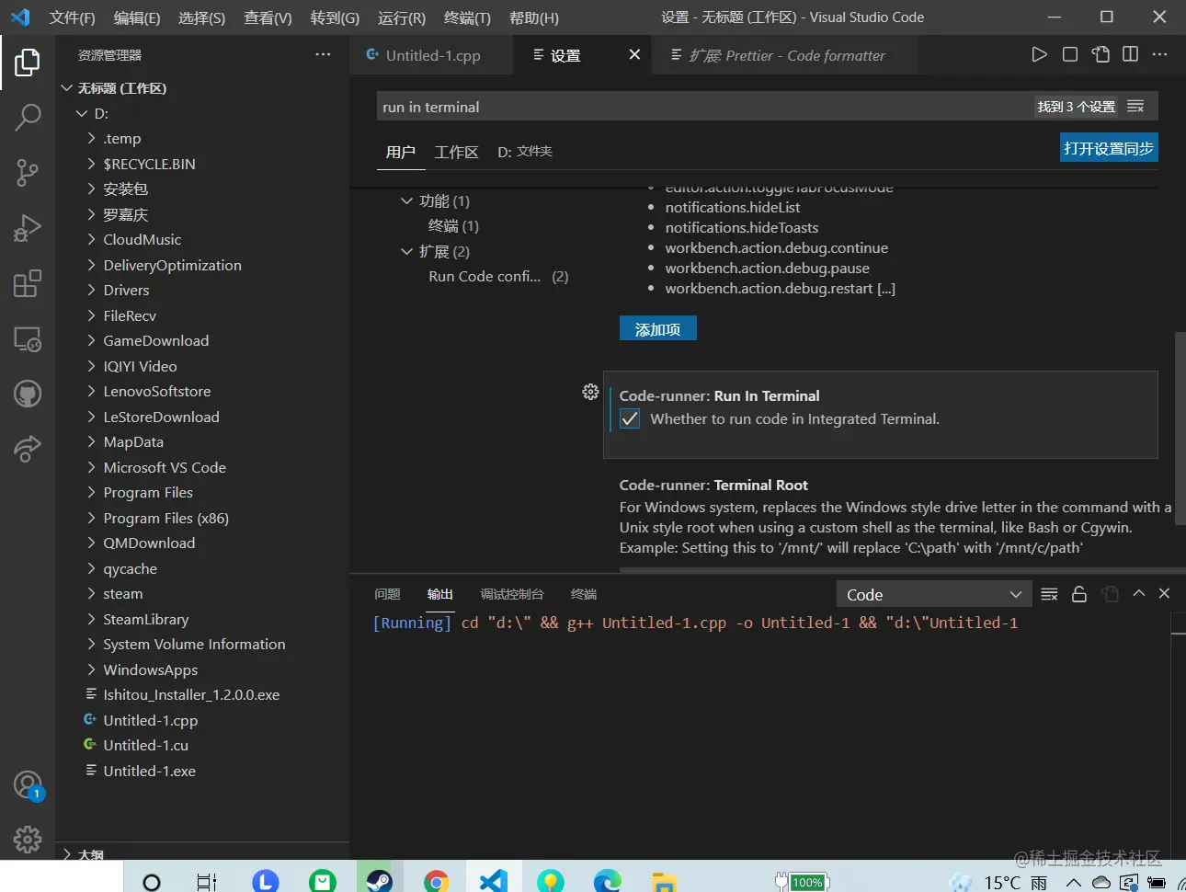Open Google Chrome from the taskbar
Screen dimensions: 1186x892
point(437,880)
